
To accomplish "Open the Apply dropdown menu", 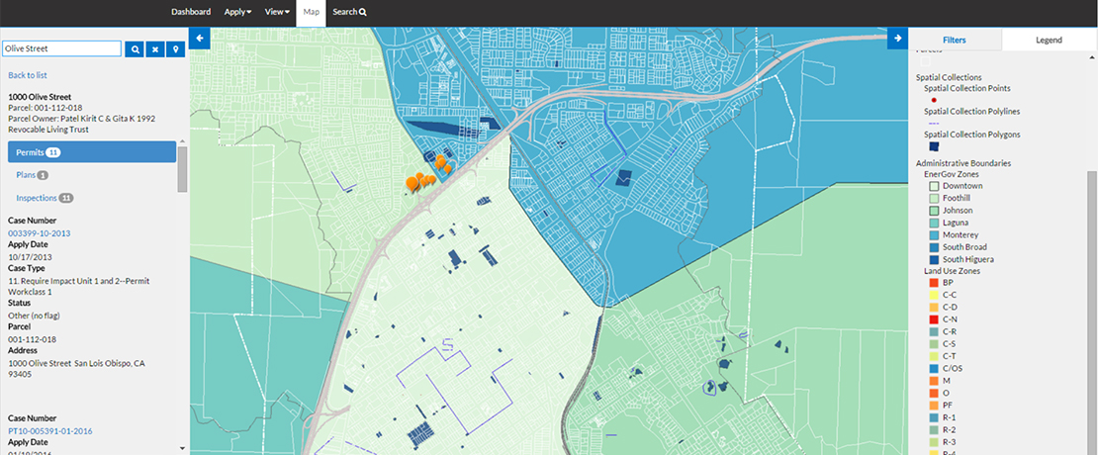I will [x=237, y=12].
